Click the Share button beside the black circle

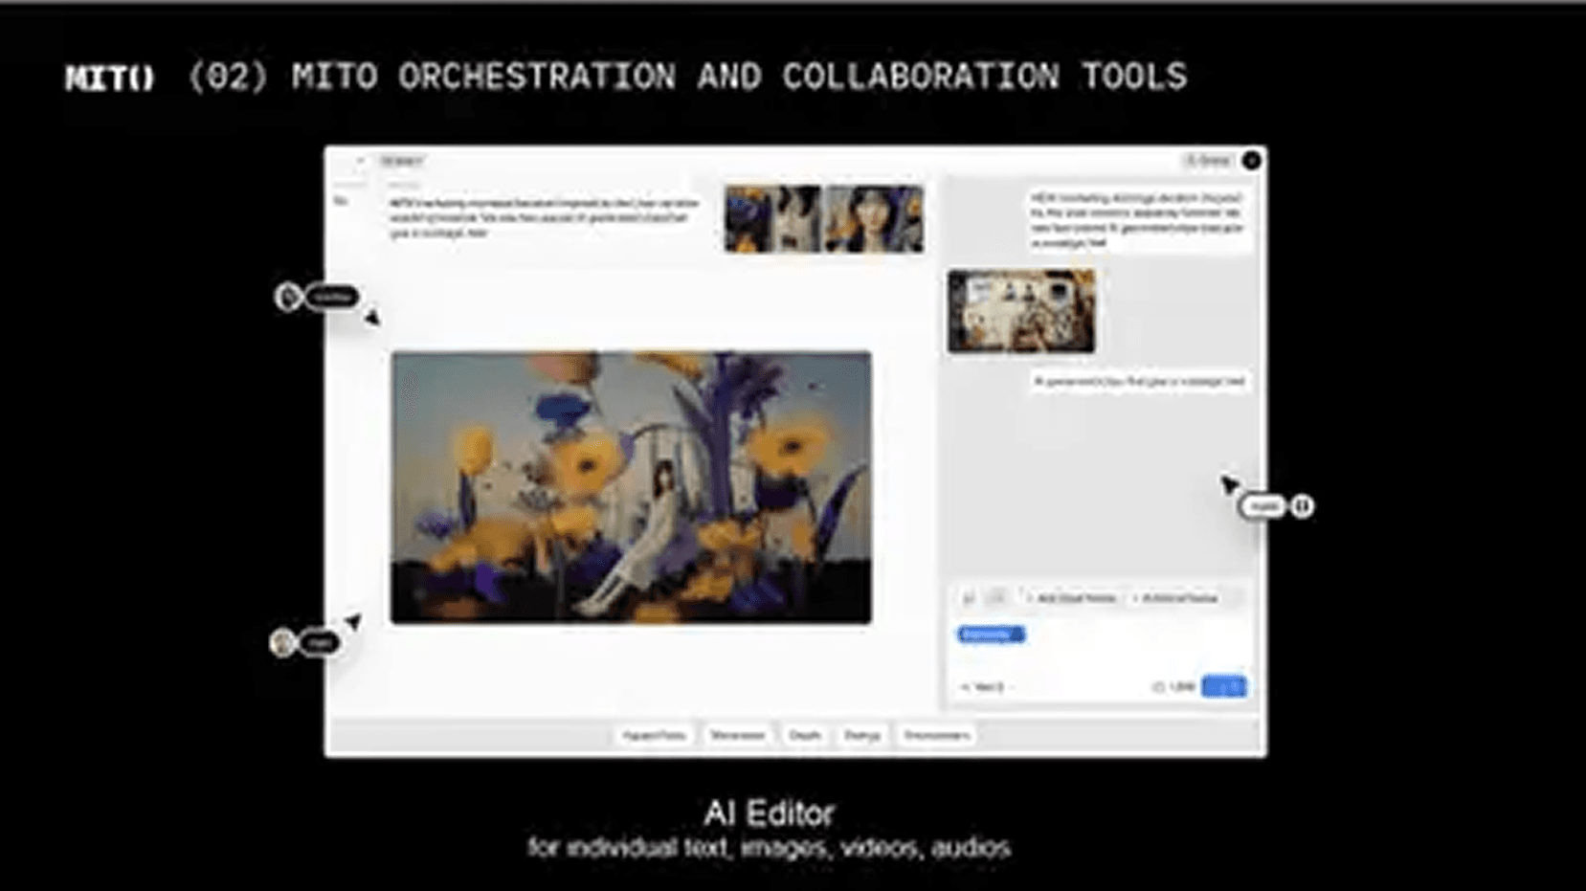(1208, 160)
